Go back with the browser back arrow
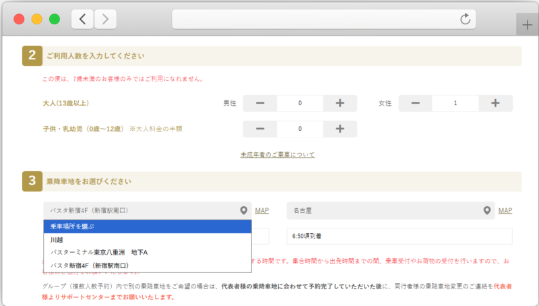539x306 pixels. pos(82,20)
